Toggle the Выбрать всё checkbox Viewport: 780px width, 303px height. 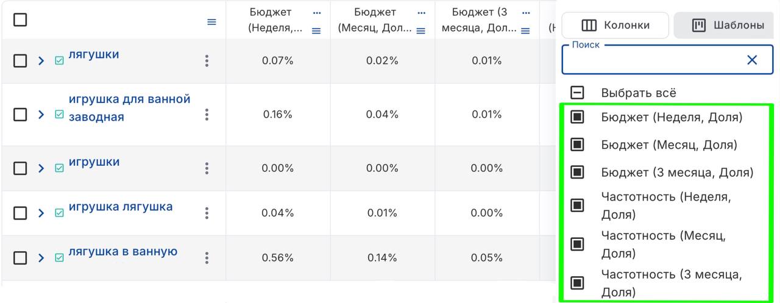click(x=577, y=93)
